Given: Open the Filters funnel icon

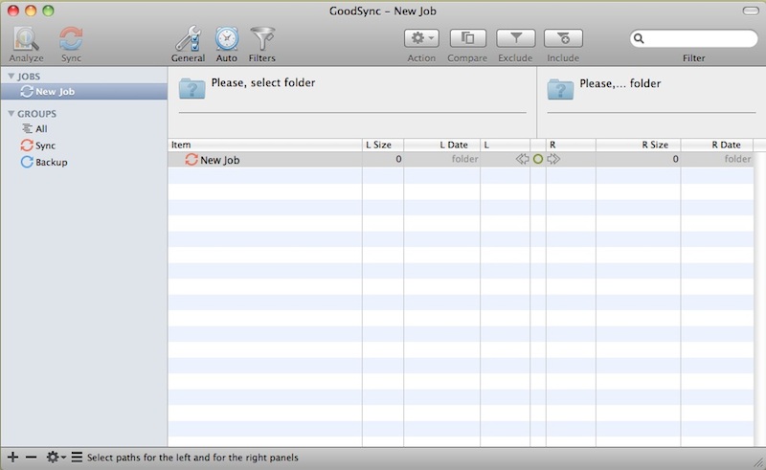Looking at the screenshot, I should 261,39.
